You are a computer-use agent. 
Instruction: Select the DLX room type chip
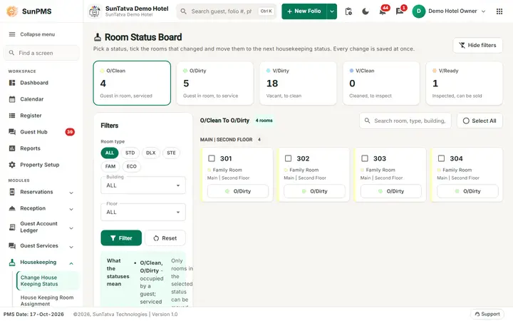click(151, 153)
